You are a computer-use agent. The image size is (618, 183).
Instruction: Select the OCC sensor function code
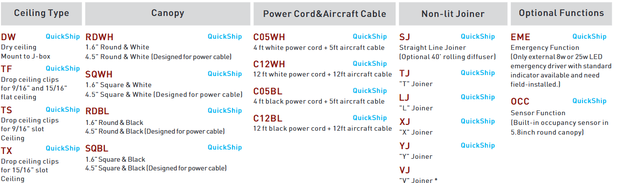coord(520,102)
